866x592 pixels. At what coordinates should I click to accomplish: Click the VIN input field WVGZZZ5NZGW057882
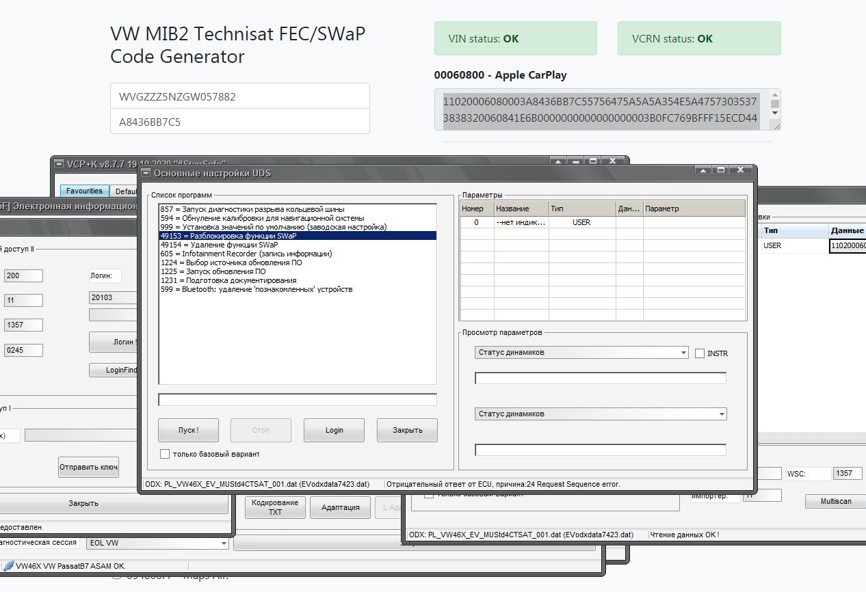tap(239, 96)
